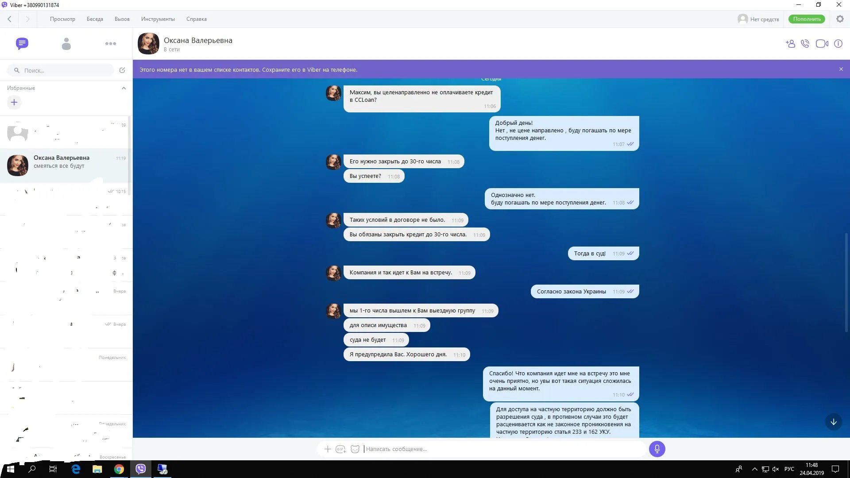Open the Chats tab icon
This screenshot has width=850, height=478.
point(22,43)
